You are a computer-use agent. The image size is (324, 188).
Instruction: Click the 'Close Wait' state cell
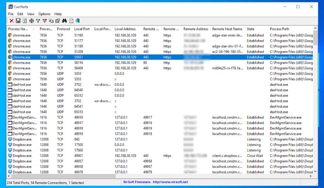255,155
